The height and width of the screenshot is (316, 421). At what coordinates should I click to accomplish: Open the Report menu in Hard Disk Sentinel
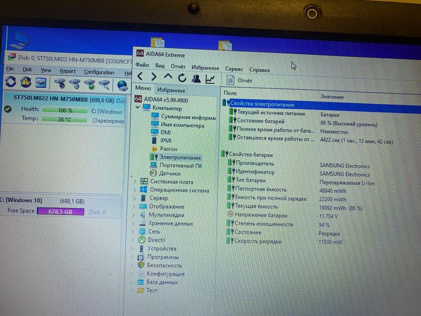[x=68, y=71]
